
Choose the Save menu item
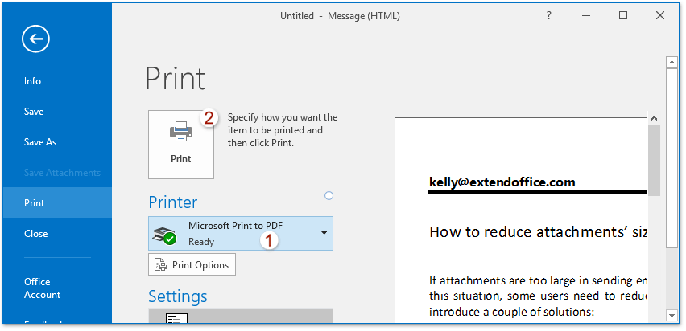[x=34, y=112]
